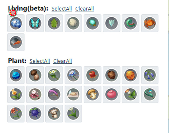Enable the purple curved leaf plant filter
This screenshot has width=169, height=133.
[54, 94]
